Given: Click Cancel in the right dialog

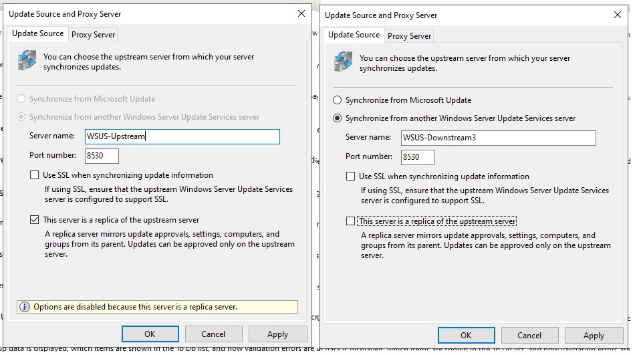Looking at the screenshot, I should coord(529,335).
